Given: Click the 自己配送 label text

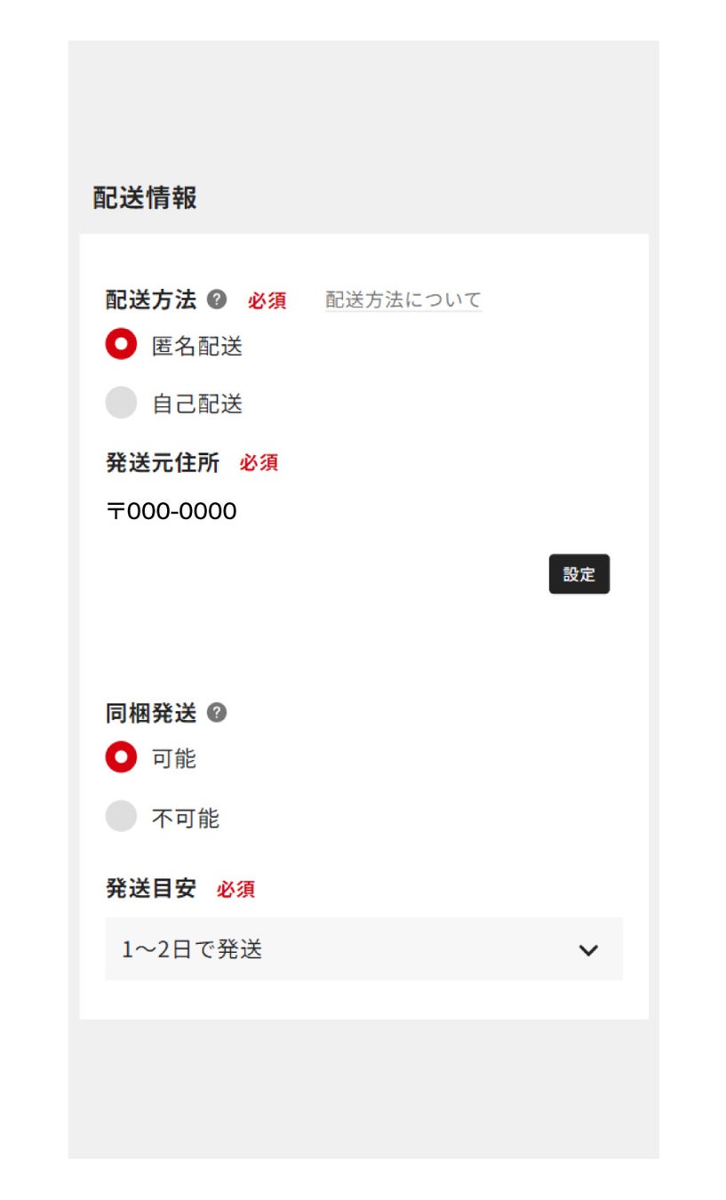Looking at the screenshot, I should [197, 404].
